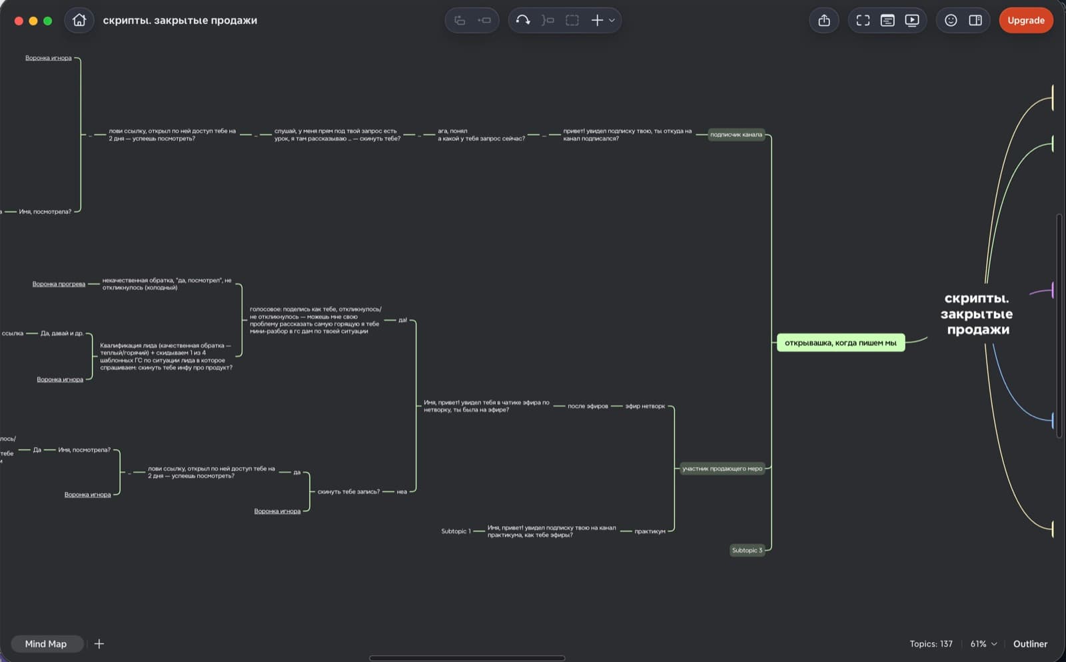Open the sticker emoji panel
Image resolution: width=1066 pixels, height=662 pixels.
point(951,20)
